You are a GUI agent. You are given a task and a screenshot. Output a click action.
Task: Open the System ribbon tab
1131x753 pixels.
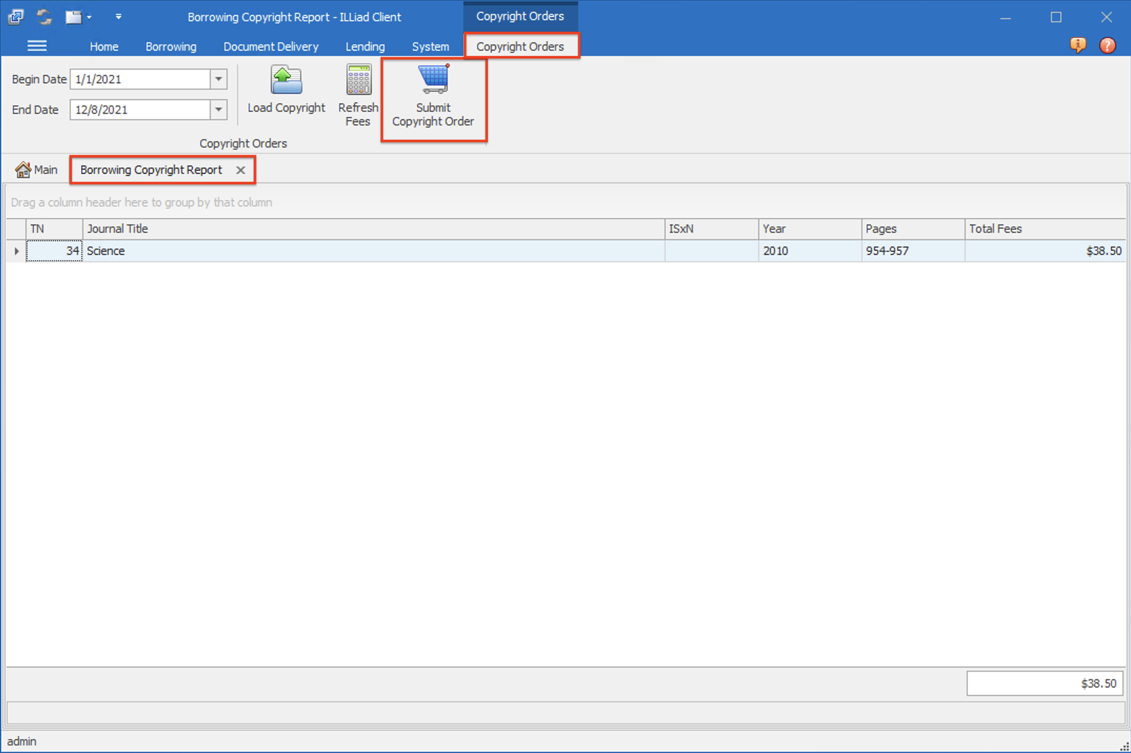pos(430,46)
